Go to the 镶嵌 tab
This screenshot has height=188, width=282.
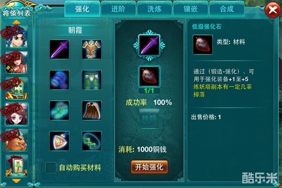(x=190, y=9)
